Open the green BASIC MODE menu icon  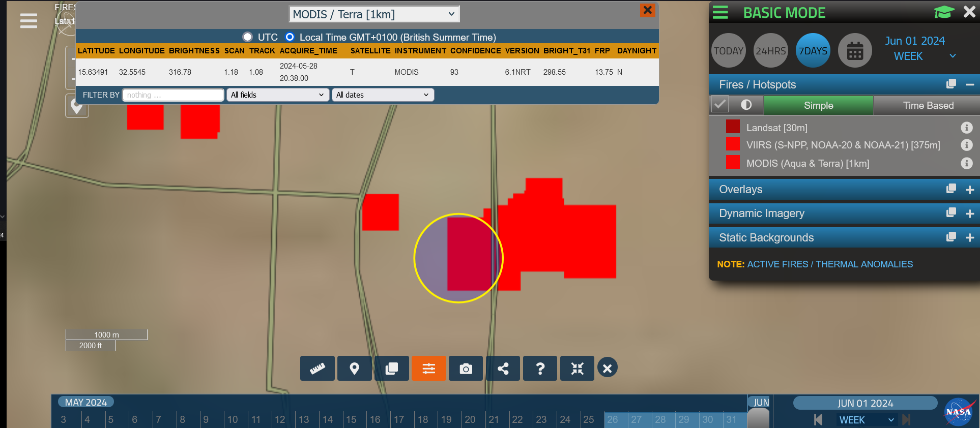[x=720, y=12]
